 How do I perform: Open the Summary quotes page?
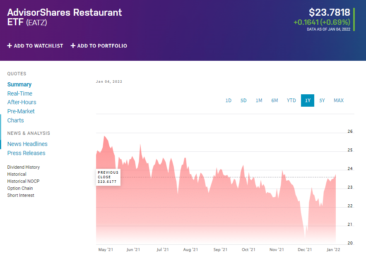tap(19, 84)
